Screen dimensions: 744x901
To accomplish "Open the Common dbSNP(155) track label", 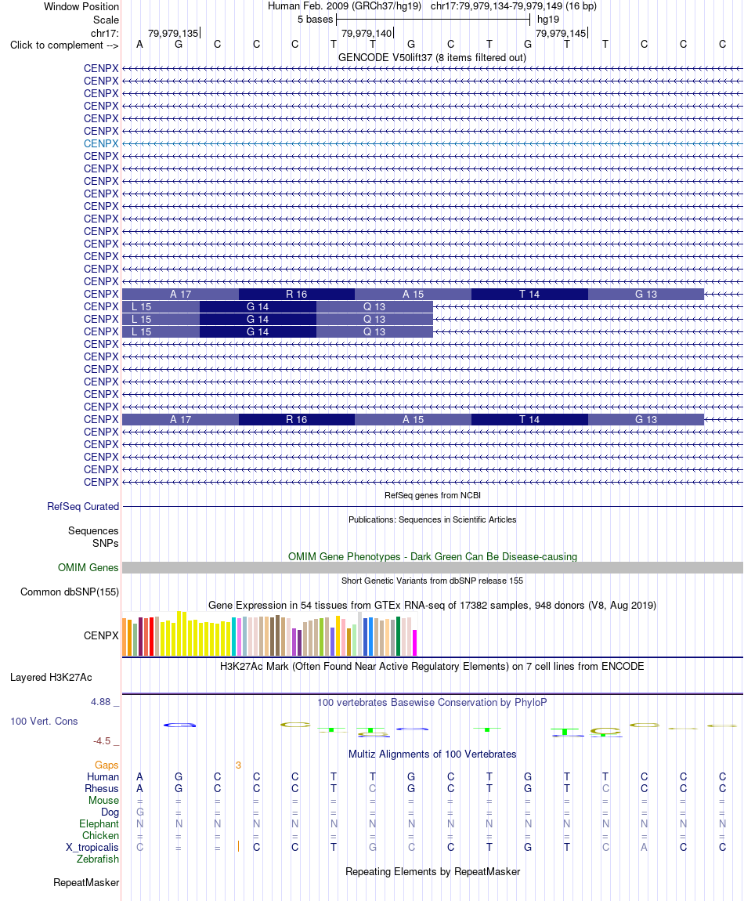I will tap(70, 592).
